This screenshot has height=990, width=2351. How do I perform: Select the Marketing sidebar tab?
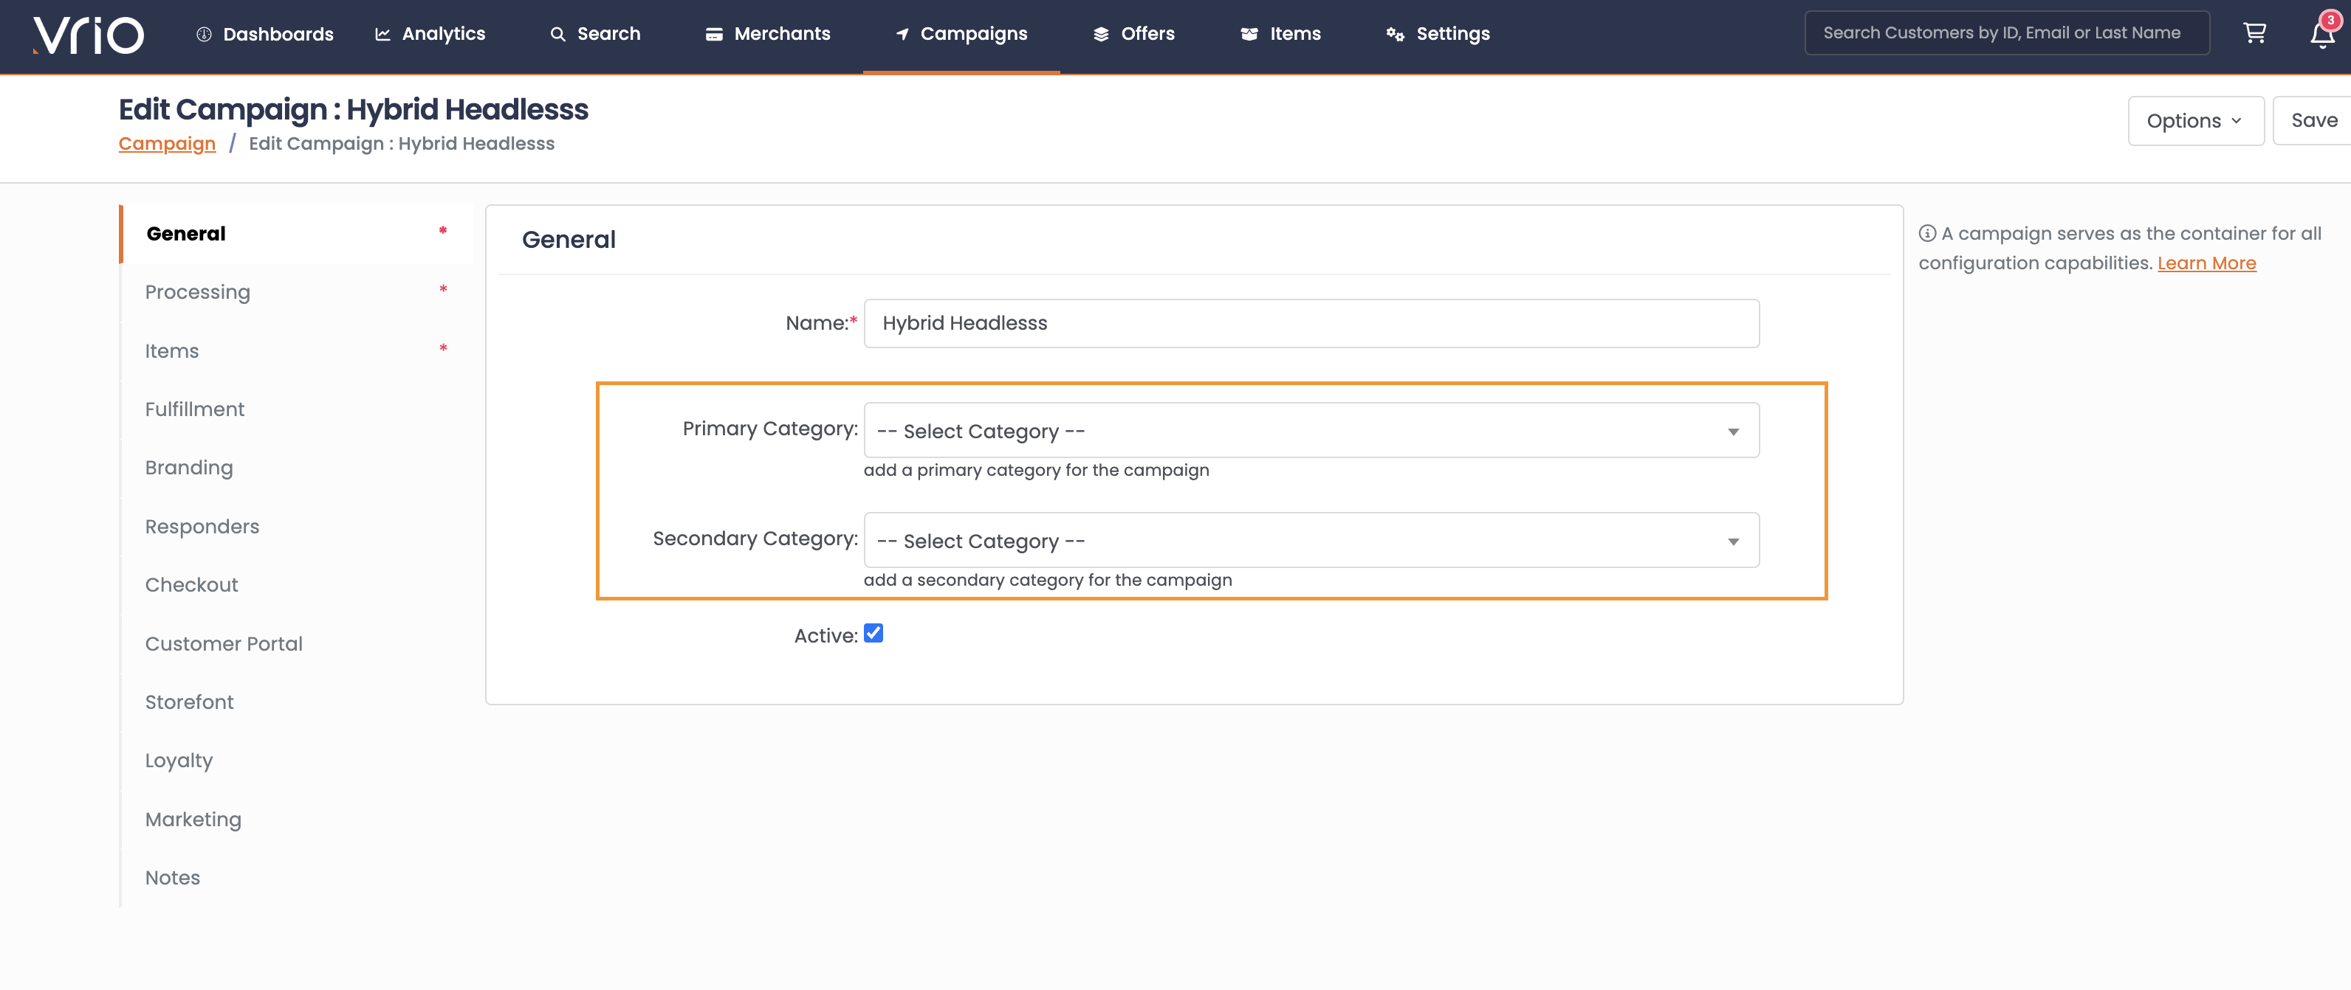297,820
